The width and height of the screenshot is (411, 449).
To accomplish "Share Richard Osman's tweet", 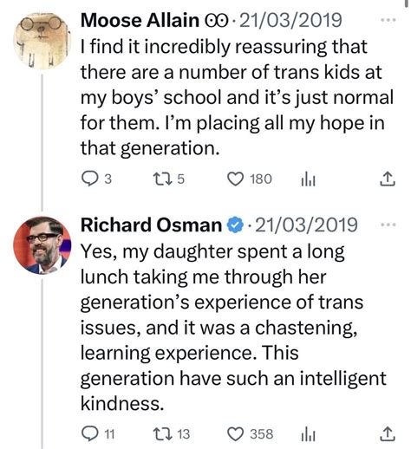I will click(387, 433).
